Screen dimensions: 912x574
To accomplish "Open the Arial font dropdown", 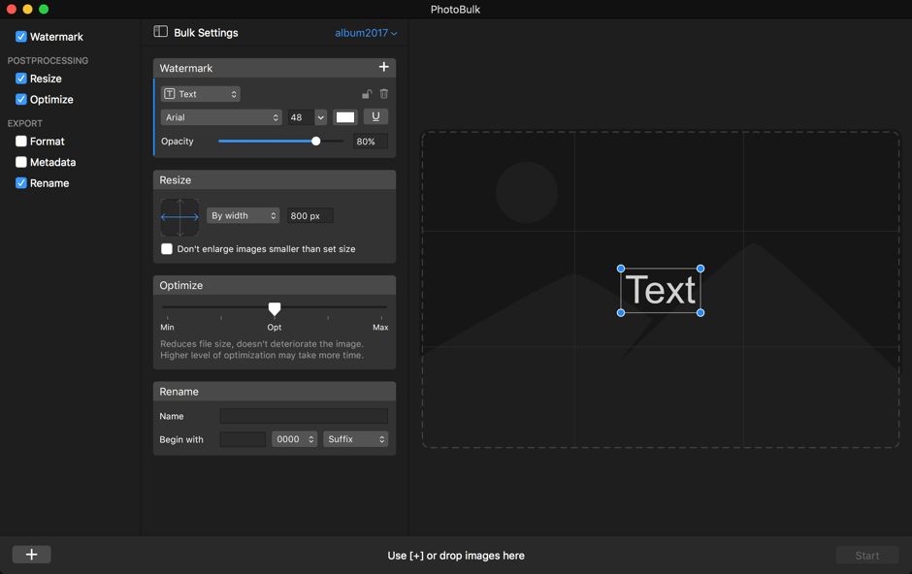I will (x=220, y=117).
